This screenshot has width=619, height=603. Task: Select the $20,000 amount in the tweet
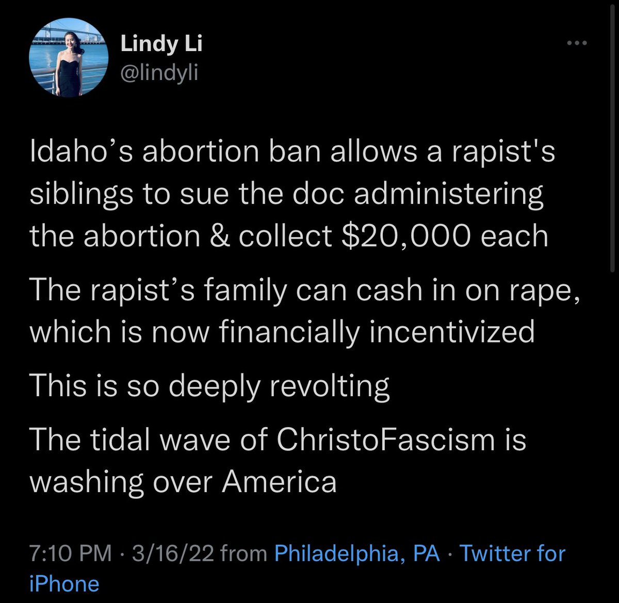coord(404,236)
